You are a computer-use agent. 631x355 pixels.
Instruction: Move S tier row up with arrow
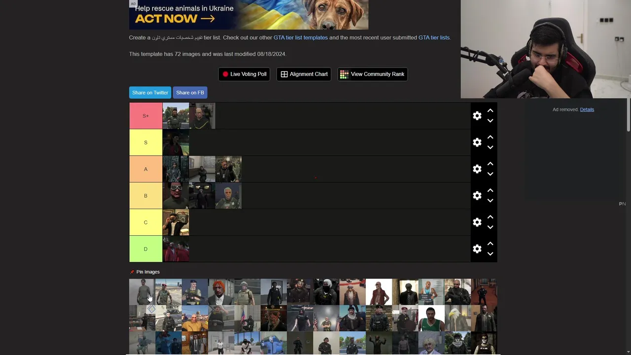point(490,137)
